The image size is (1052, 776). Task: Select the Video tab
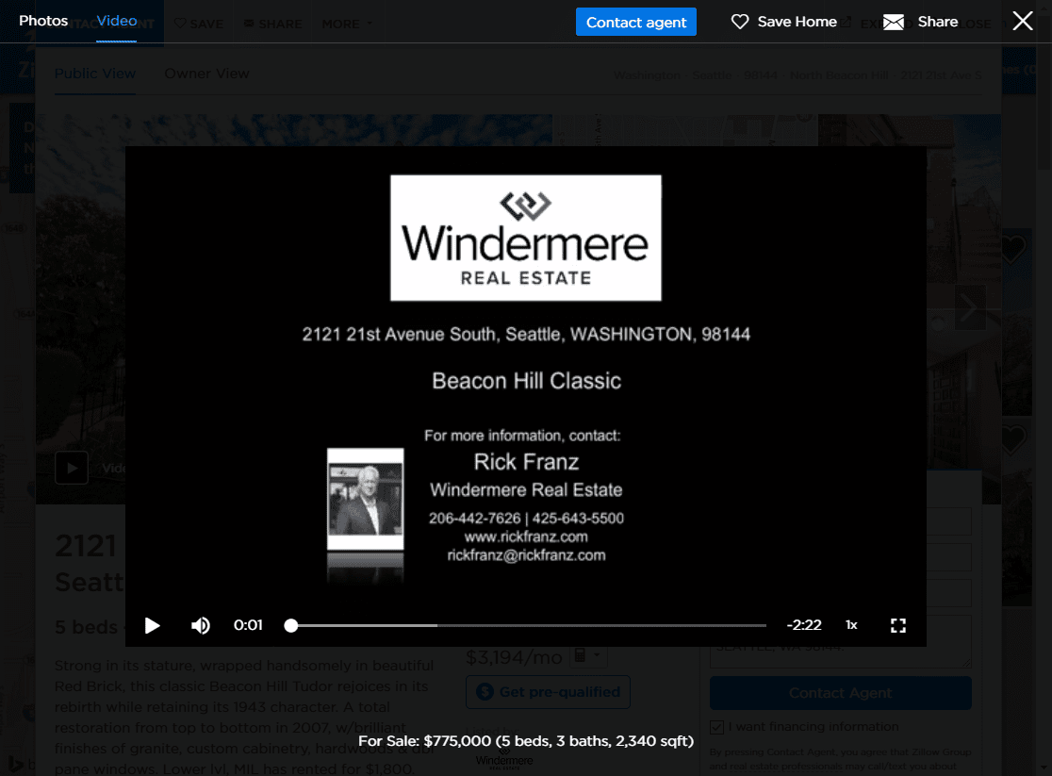tap(117, 21)
